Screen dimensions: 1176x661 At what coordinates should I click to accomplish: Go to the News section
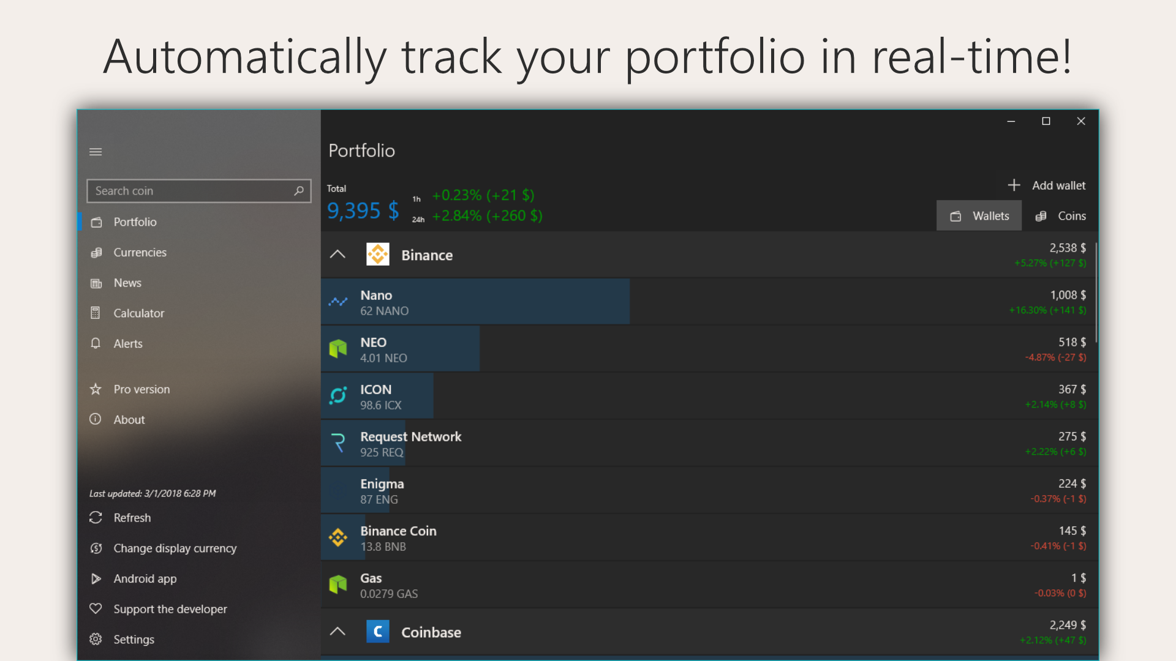pos(127,283)
